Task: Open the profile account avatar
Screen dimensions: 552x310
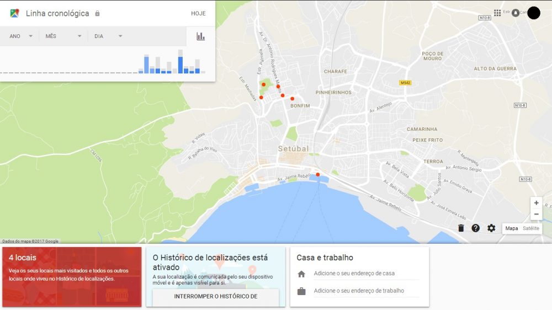Action: click(x=533, y=13)
